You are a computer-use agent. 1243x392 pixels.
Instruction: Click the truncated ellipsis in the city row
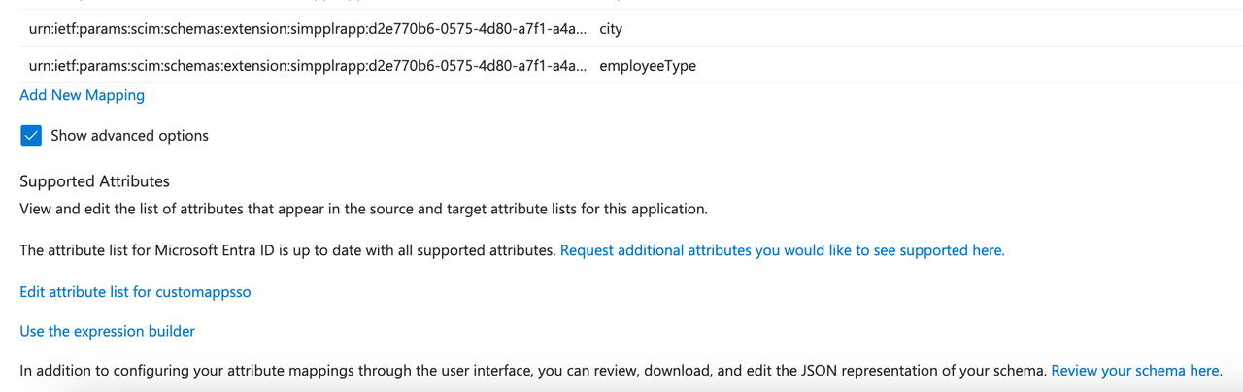tap(580, 29)
